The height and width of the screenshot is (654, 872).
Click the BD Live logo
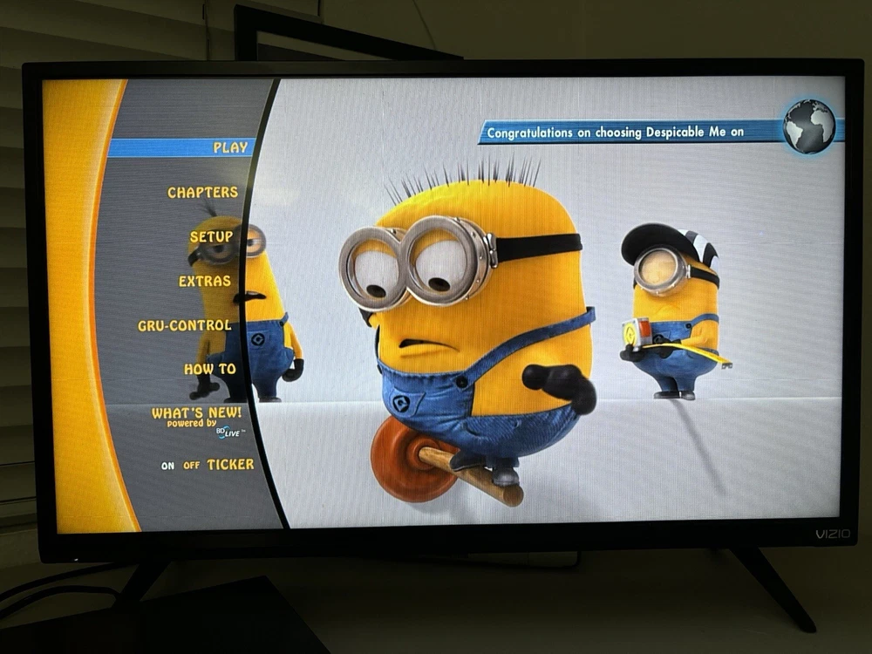coord(229,432)
